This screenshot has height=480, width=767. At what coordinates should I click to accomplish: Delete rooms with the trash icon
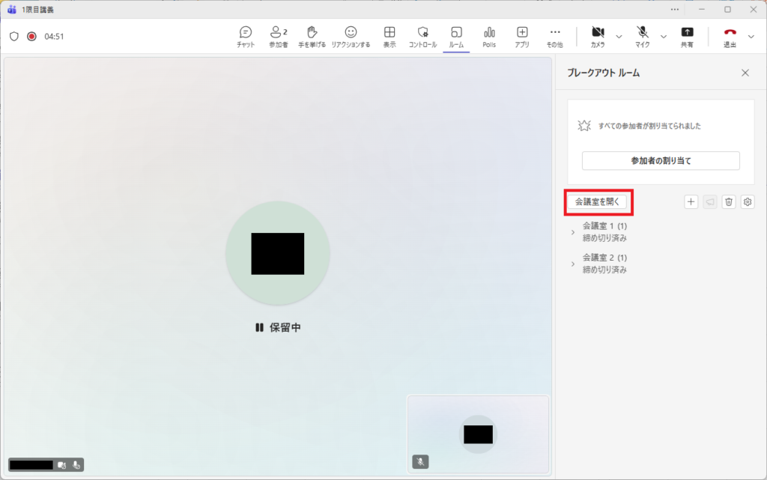click(729, 201)
